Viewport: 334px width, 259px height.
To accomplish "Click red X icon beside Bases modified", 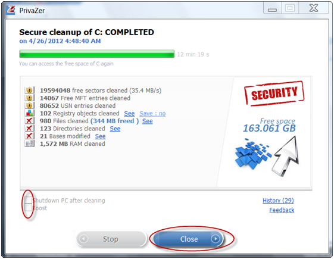I will tap(29, 136).
